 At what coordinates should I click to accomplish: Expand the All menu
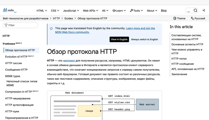click(105, 11)
